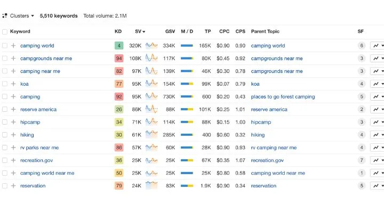The image size is (384, 213).
Task: Click KD badge 94 for campgrounds near me
Action: click(x=119, y=58)
